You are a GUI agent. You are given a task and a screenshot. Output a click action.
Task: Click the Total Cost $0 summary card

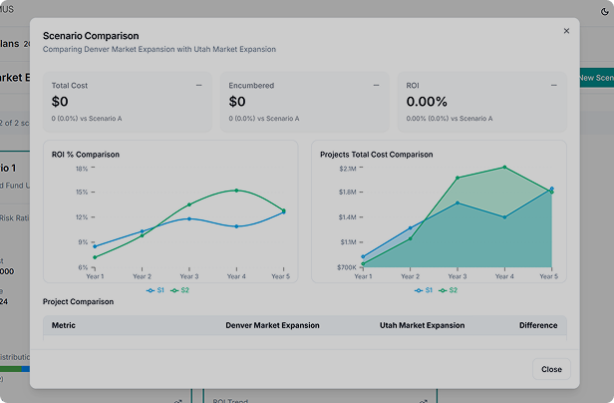point(128,102)
